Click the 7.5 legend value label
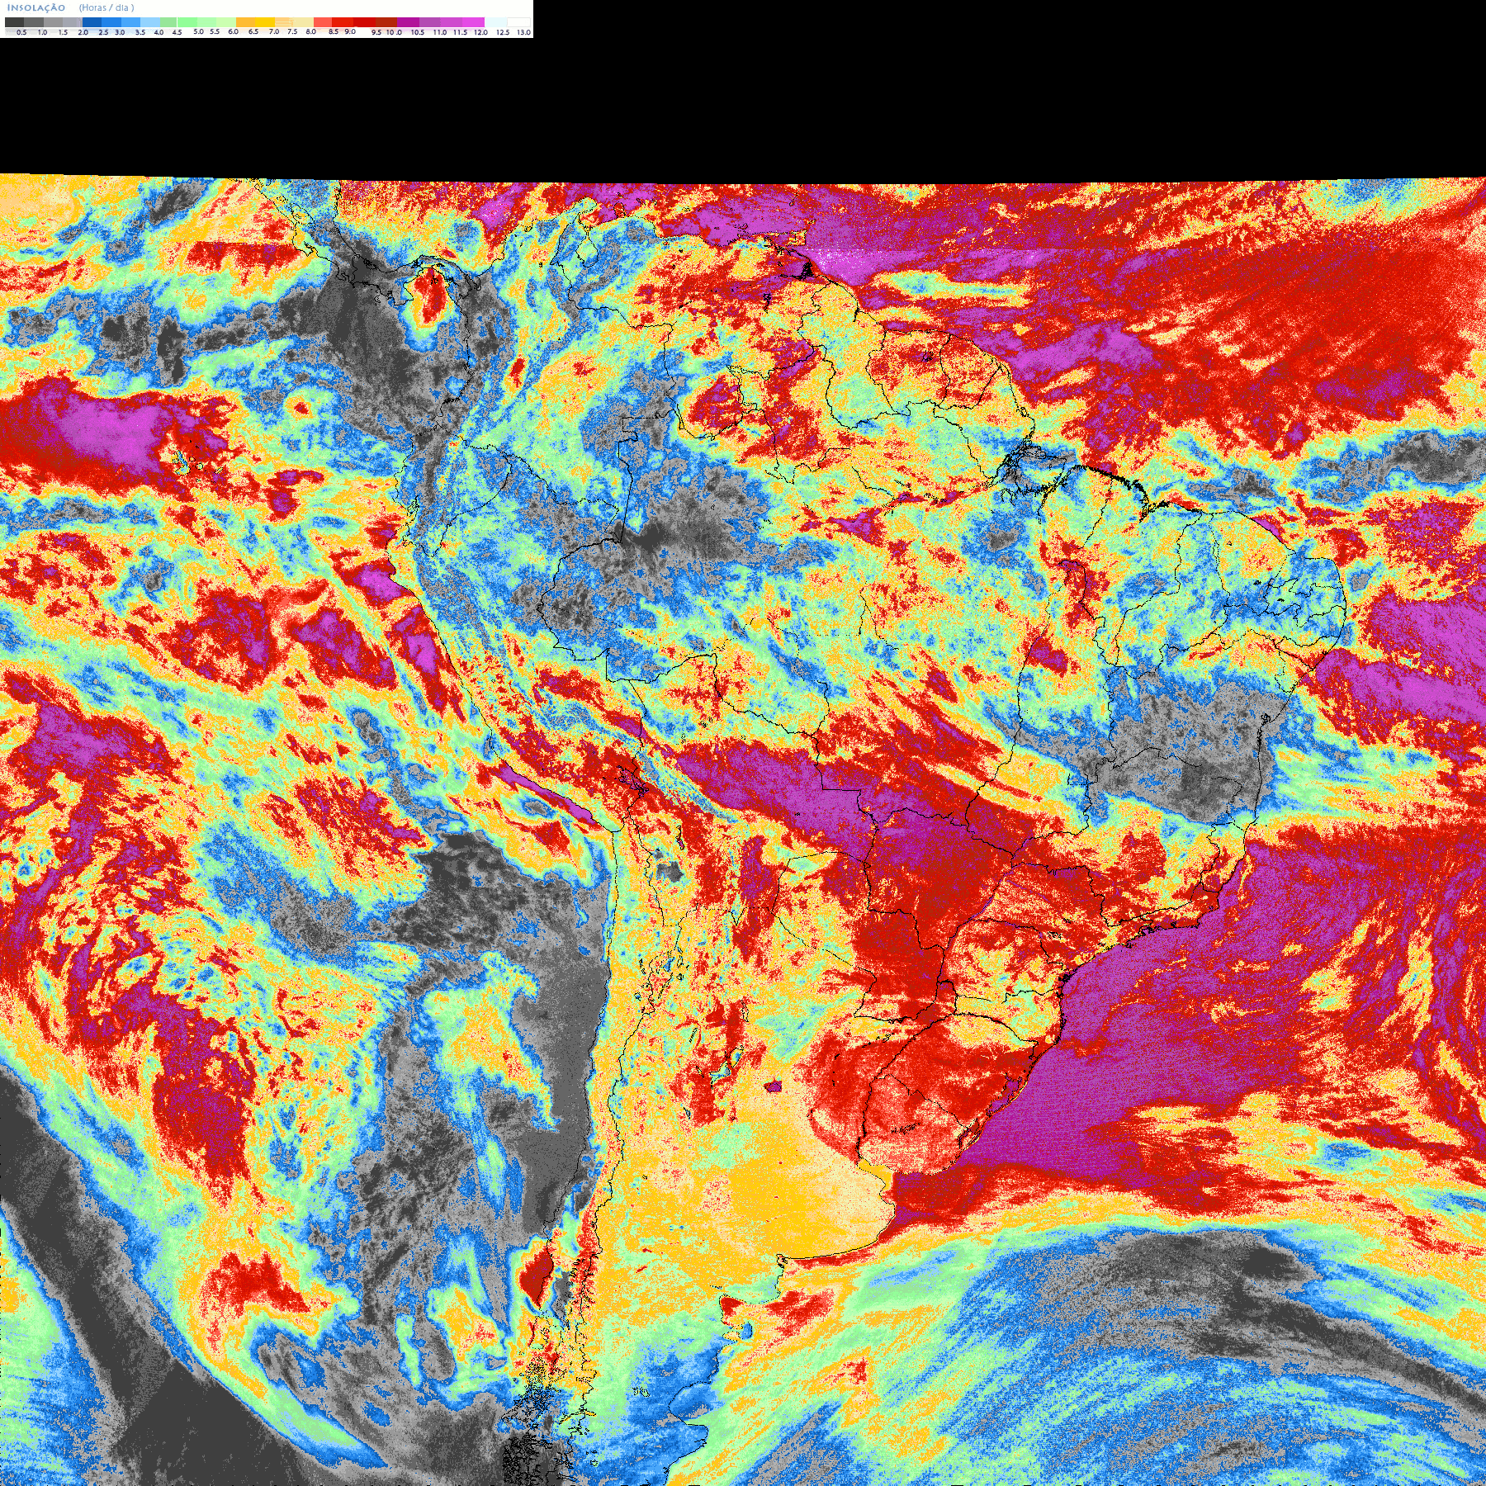 tap(292, 31)
